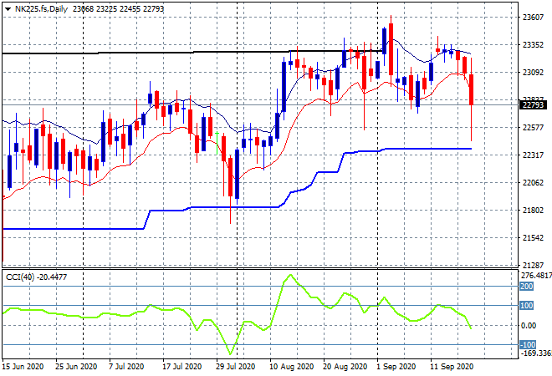The height and width of the screenshot is (376, 552).
Task: Click the 22062 price scale label
Action: (x=533, y=182)
